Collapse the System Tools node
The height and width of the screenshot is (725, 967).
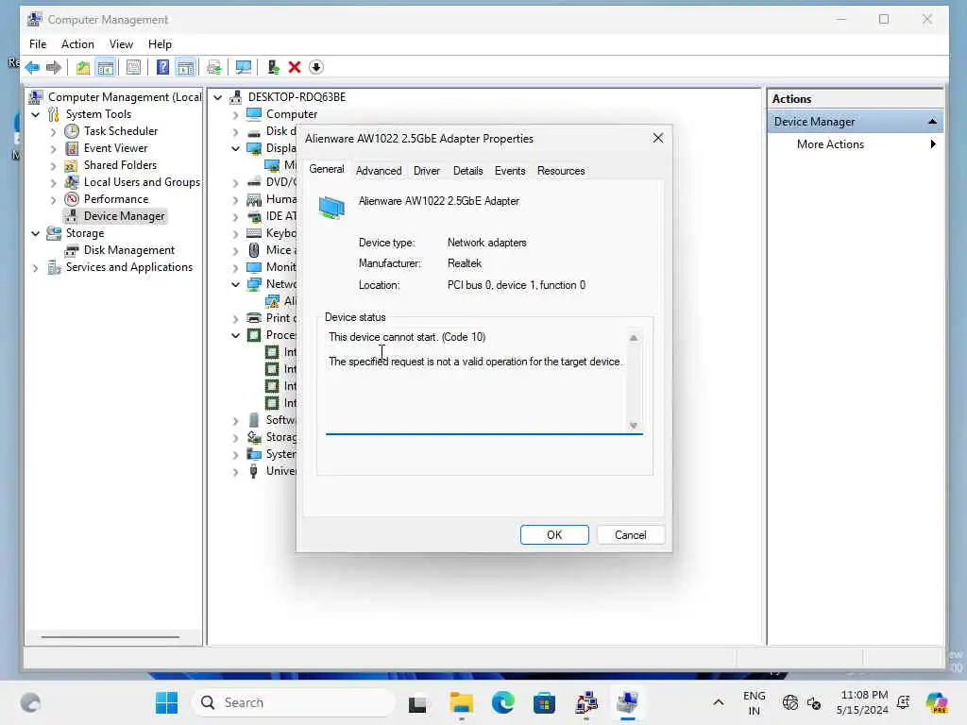click(35, 114)
